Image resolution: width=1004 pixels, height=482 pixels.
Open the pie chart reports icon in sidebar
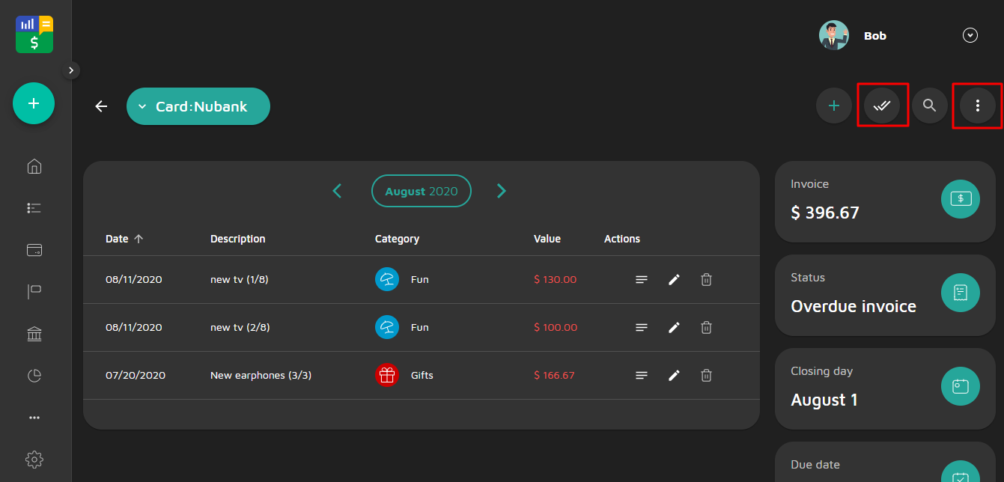coord(34,376)
